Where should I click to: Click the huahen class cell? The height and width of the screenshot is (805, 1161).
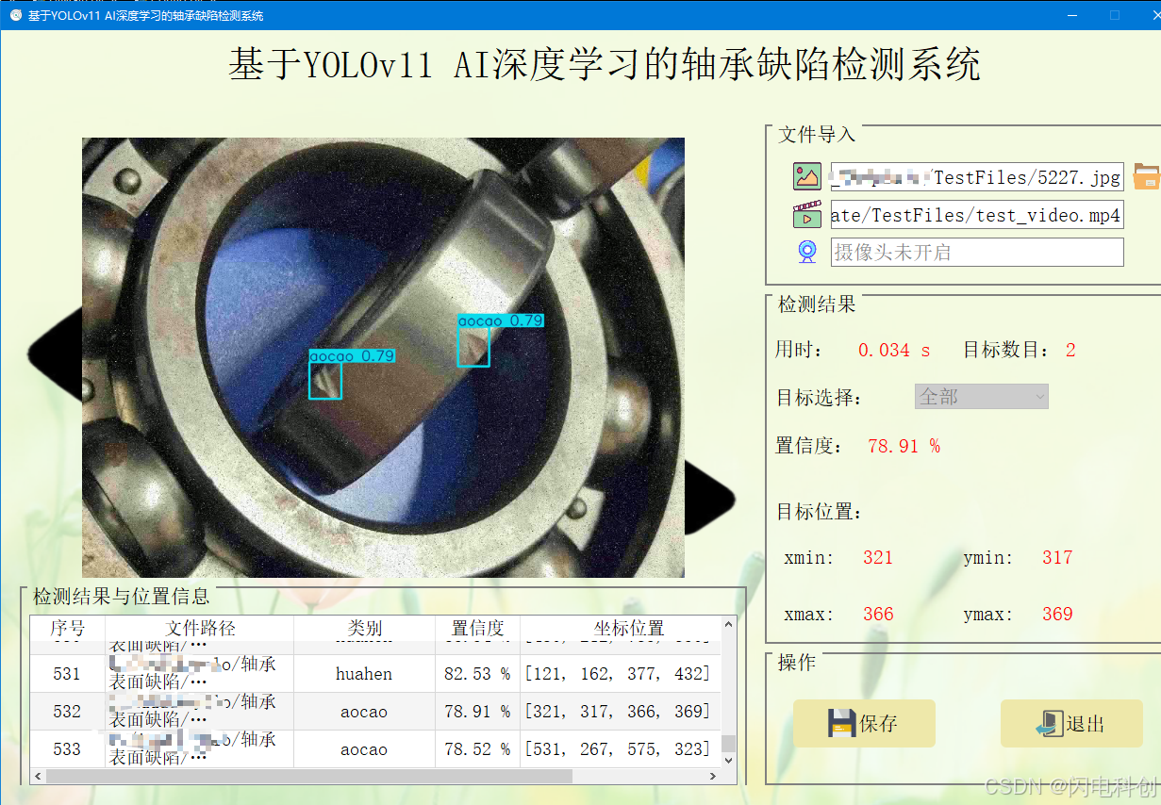(364, 674)
